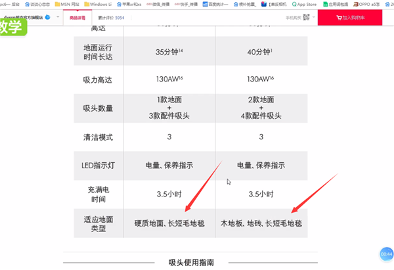
Task: Open the 苹果xr和xs bookmark
Action: 129,5
